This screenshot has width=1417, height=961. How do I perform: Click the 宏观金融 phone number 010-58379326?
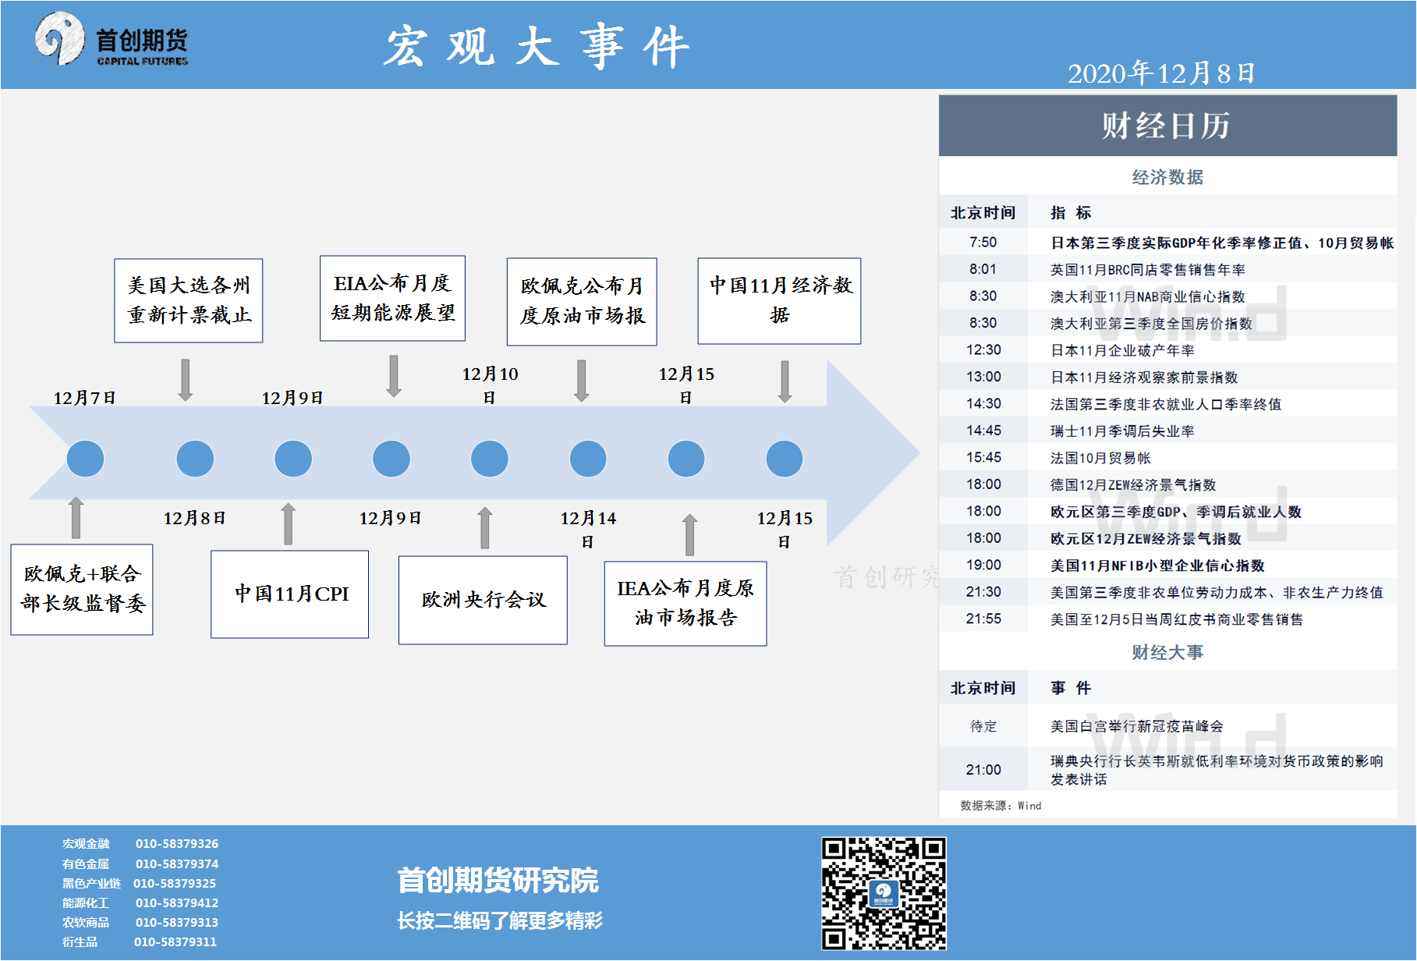click(177, 844)
